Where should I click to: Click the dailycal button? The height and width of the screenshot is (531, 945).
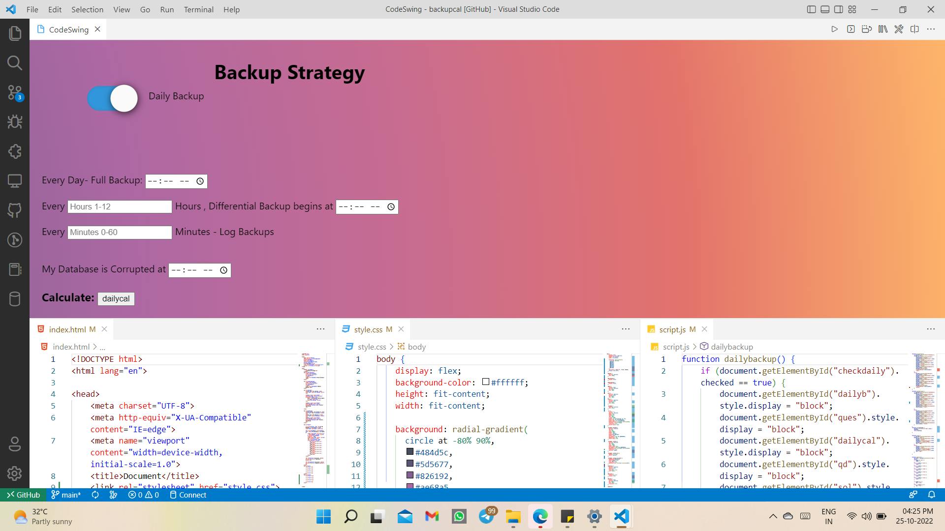click(116, 299)
